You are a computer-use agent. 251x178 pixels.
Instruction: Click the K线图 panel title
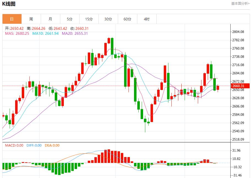point(9,4)
